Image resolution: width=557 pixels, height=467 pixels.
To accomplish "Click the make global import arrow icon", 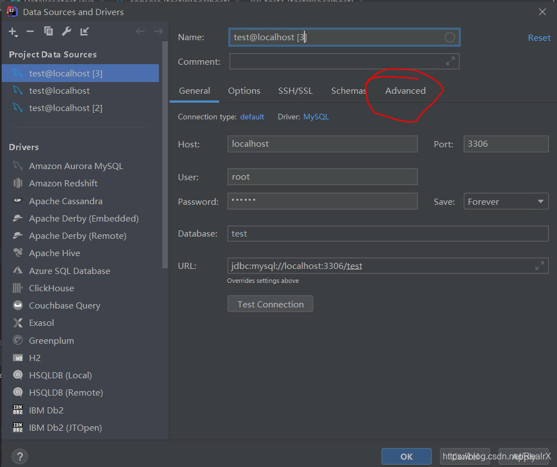I will [85, 31].
